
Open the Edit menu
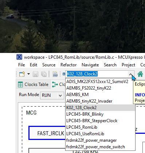click(x=34, y=65)
